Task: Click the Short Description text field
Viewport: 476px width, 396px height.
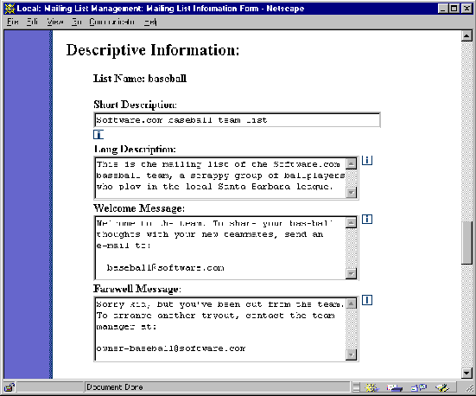Action: 237,120
